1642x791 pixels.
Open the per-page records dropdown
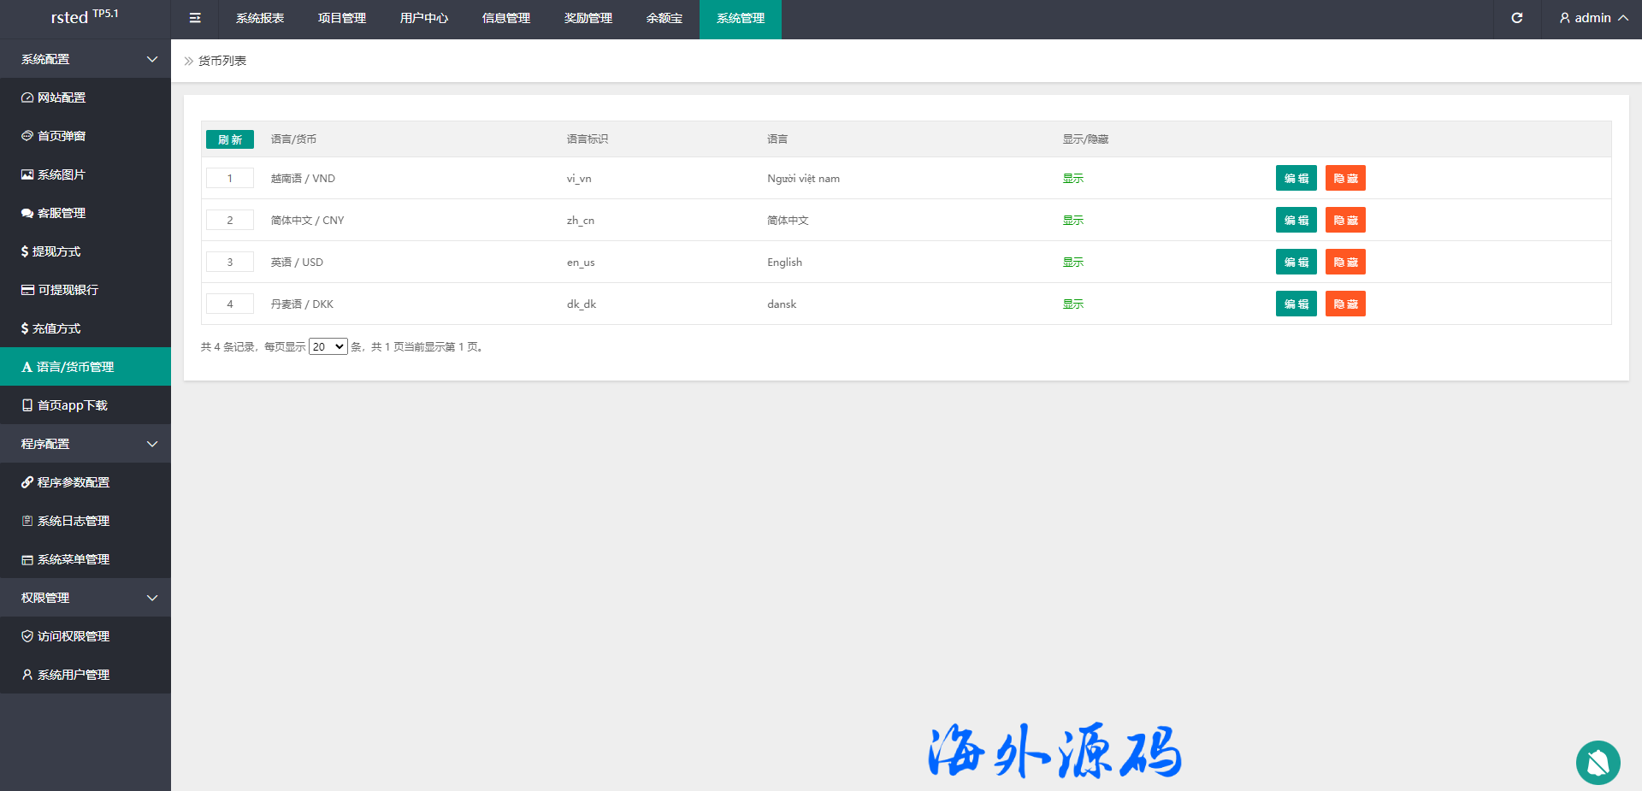(328, 346)
